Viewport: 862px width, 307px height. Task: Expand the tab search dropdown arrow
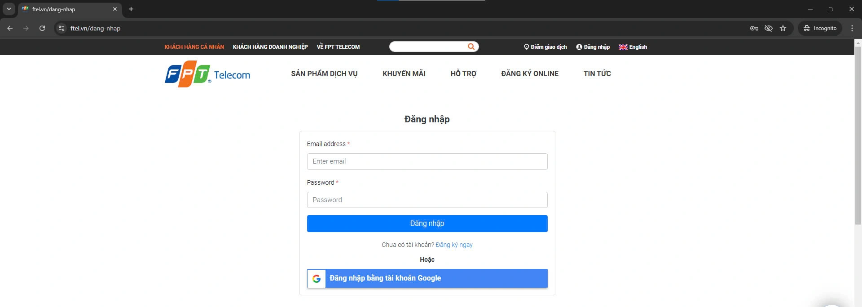[x=9, y=9]
